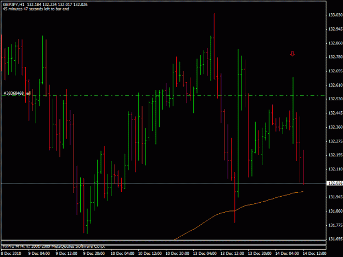Click the 131.945 price scale label
The image size is (343, 257).
pos(335,197)
